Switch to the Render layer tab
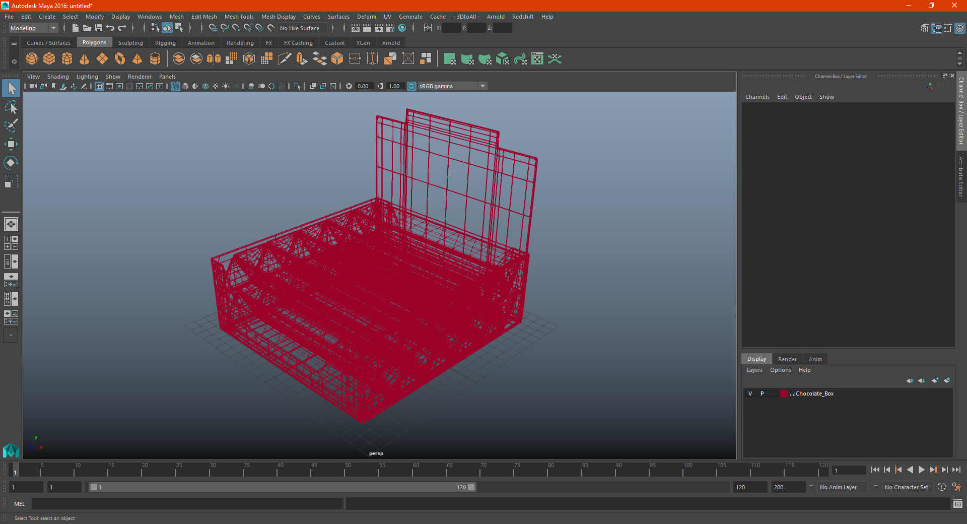This screenshot has height=524, width=967. tap(787, 359)
